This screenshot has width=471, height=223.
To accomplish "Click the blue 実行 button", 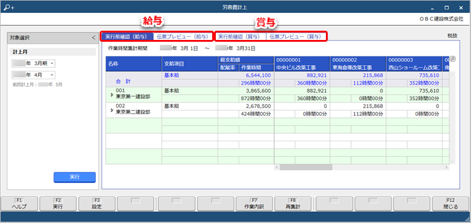I will (x=74, y=177).
